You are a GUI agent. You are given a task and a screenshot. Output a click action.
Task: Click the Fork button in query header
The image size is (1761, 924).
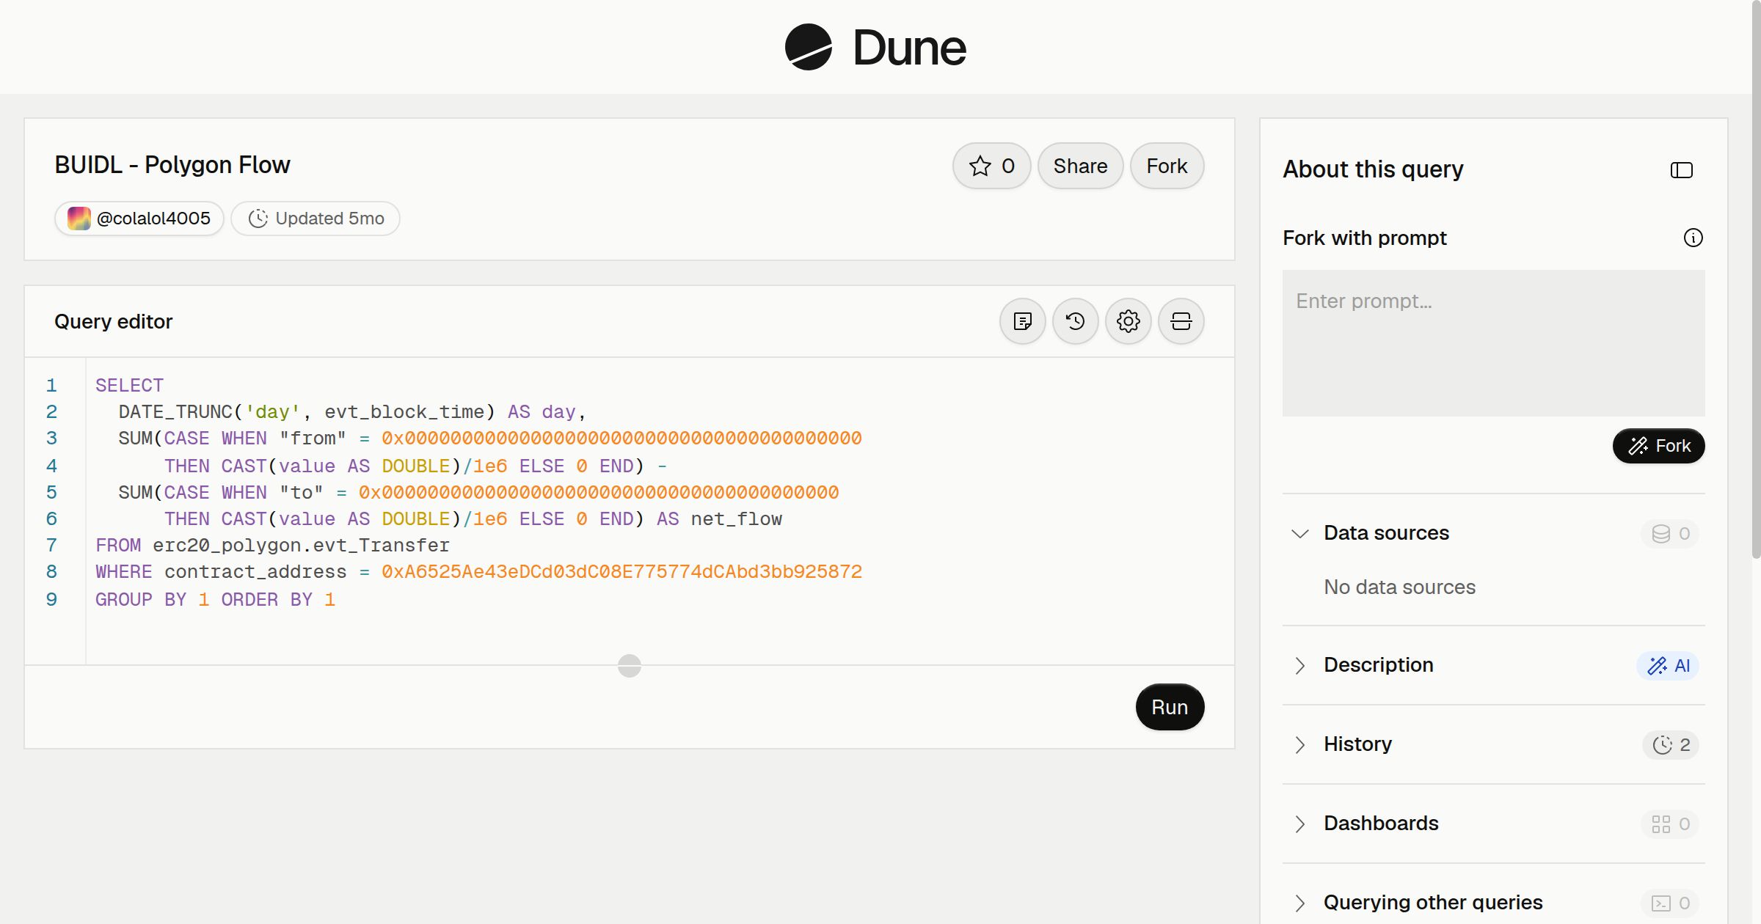pyautogui.click(x=1167, y=166)
